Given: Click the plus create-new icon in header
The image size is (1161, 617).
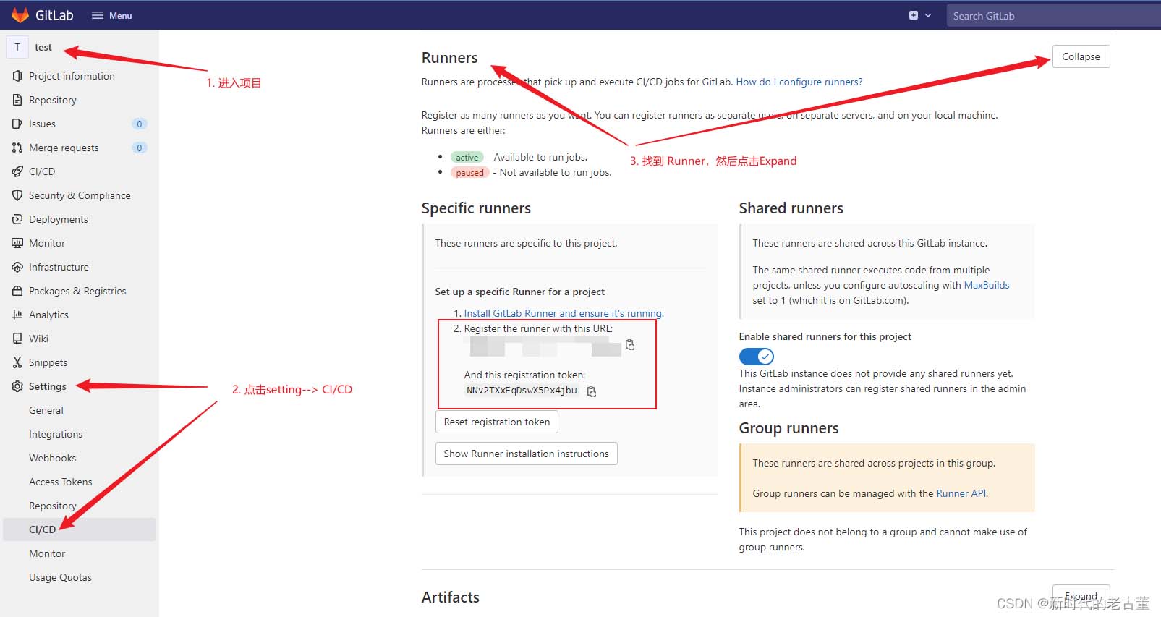Looking at the screenshot, I should [914, 15].
